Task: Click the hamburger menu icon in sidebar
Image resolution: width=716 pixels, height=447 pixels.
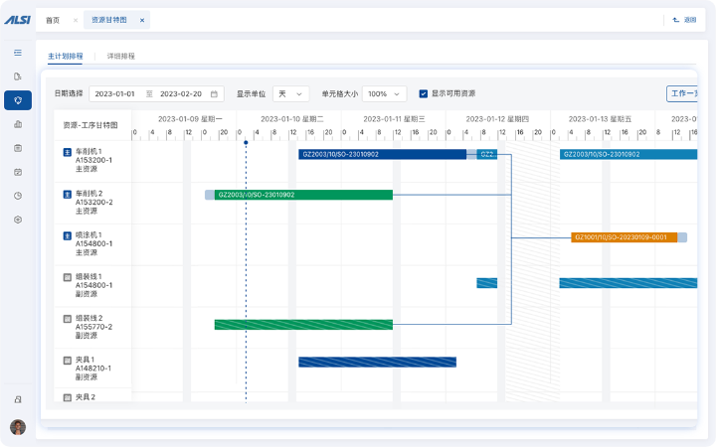Action: click(18, 52)
